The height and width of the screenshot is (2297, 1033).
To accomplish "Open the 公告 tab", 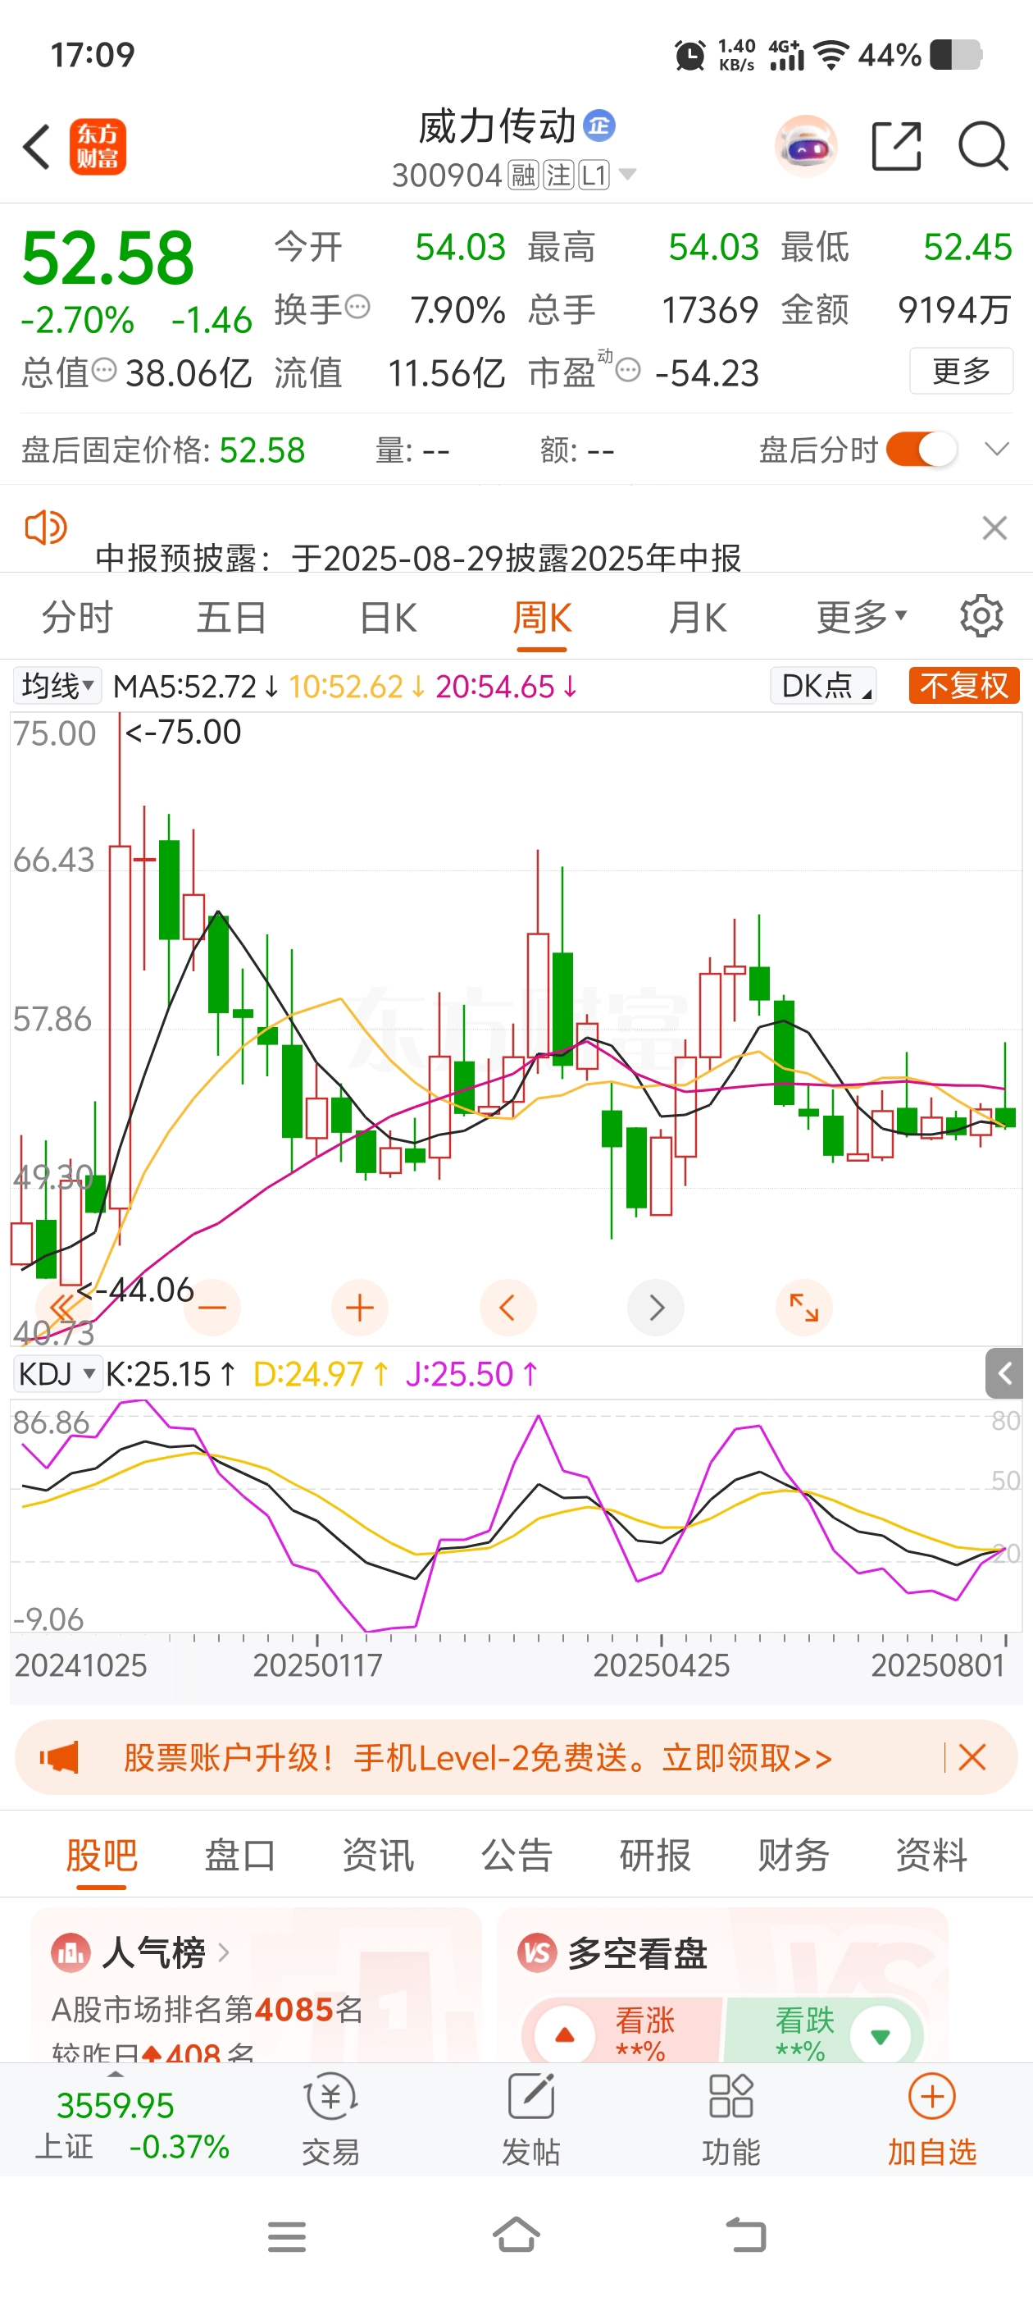I will 517,1856.
